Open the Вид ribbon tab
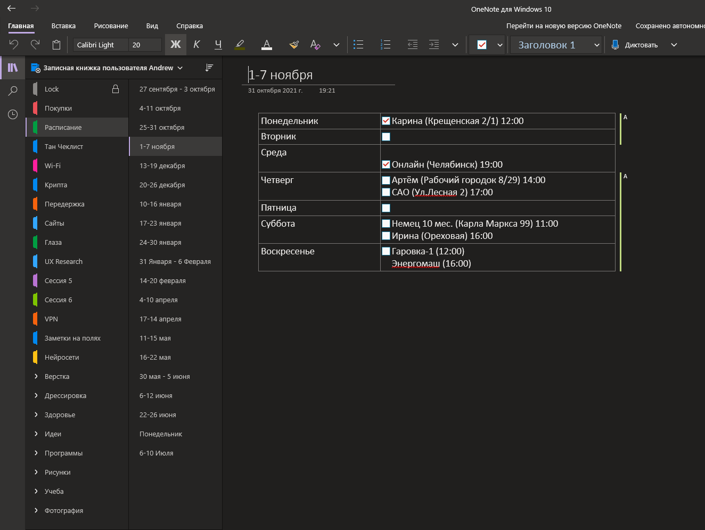This screenshot has width=705, height=530. (152, 26)
